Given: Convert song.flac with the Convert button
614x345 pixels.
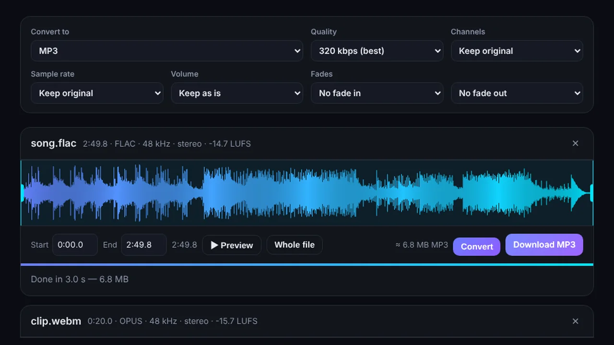Looking at the screenshot, I should point(477,246).
